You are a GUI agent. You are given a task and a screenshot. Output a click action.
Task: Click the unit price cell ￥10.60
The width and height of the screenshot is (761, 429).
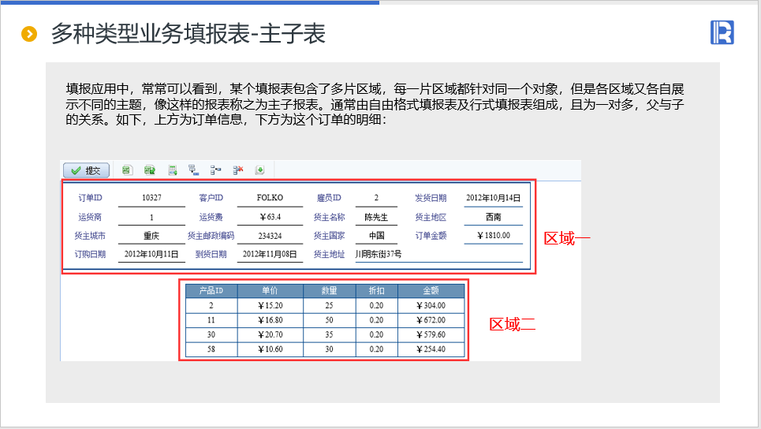pyautogui.click(x=270, y=349)
